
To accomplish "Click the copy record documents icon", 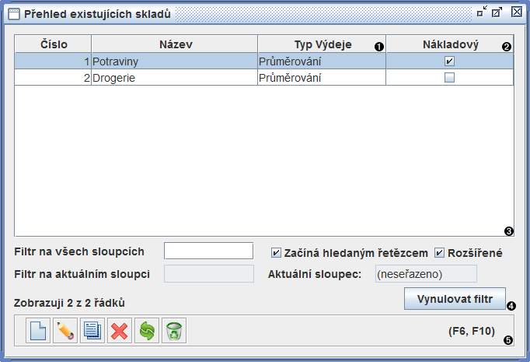I will click(92, 331).
